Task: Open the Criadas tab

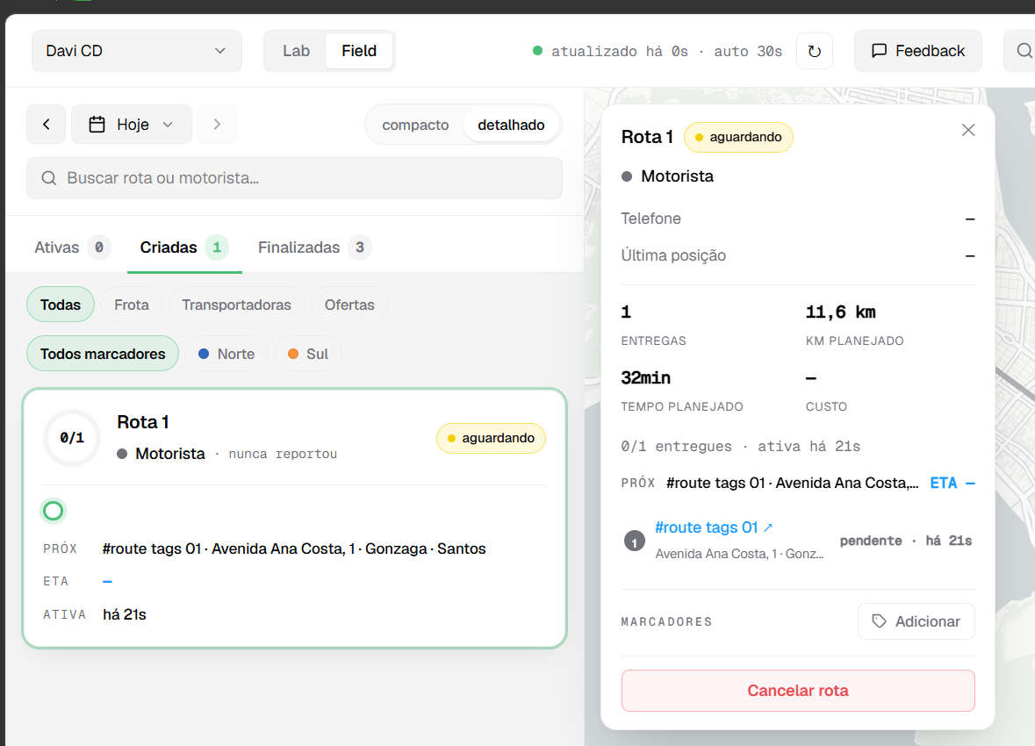Action: (184, 247)
